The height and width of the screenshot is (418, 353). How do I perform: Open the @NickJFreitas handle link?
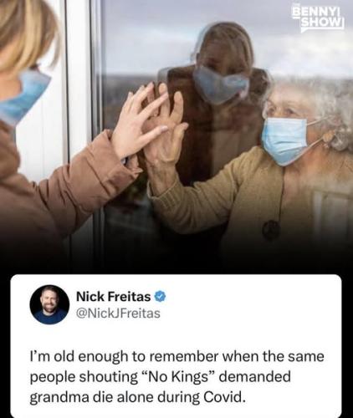(118, 313)
